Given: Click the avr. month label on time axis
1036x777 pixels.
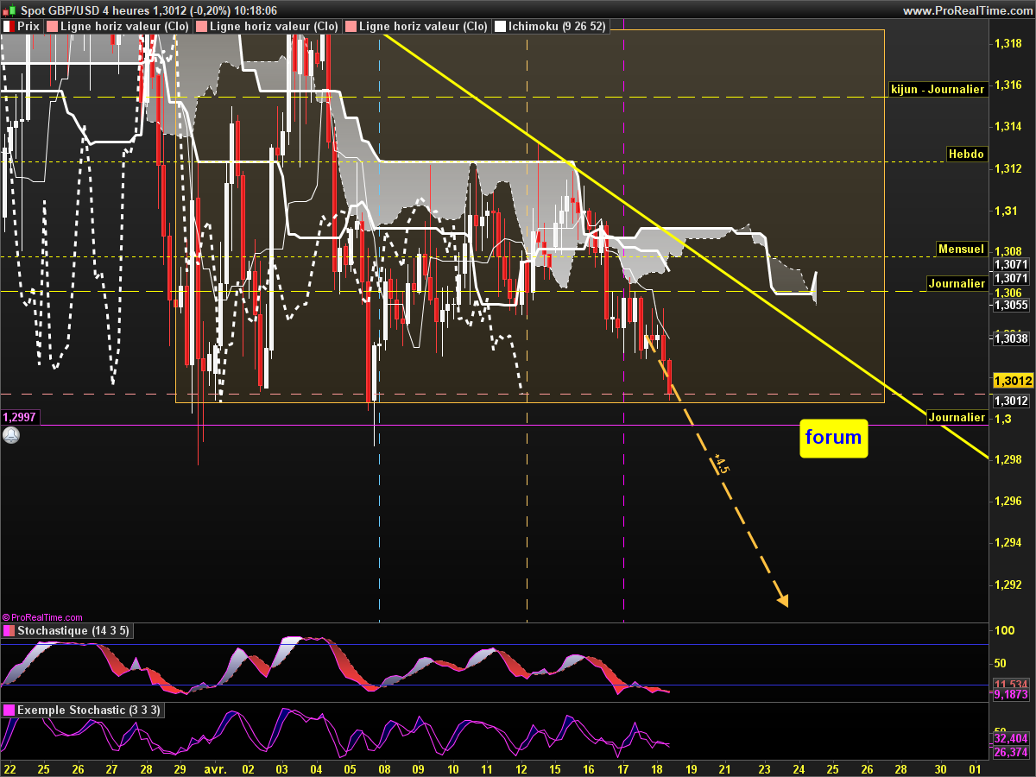Looking at the screenshot, I should click(x=215, y=768).
